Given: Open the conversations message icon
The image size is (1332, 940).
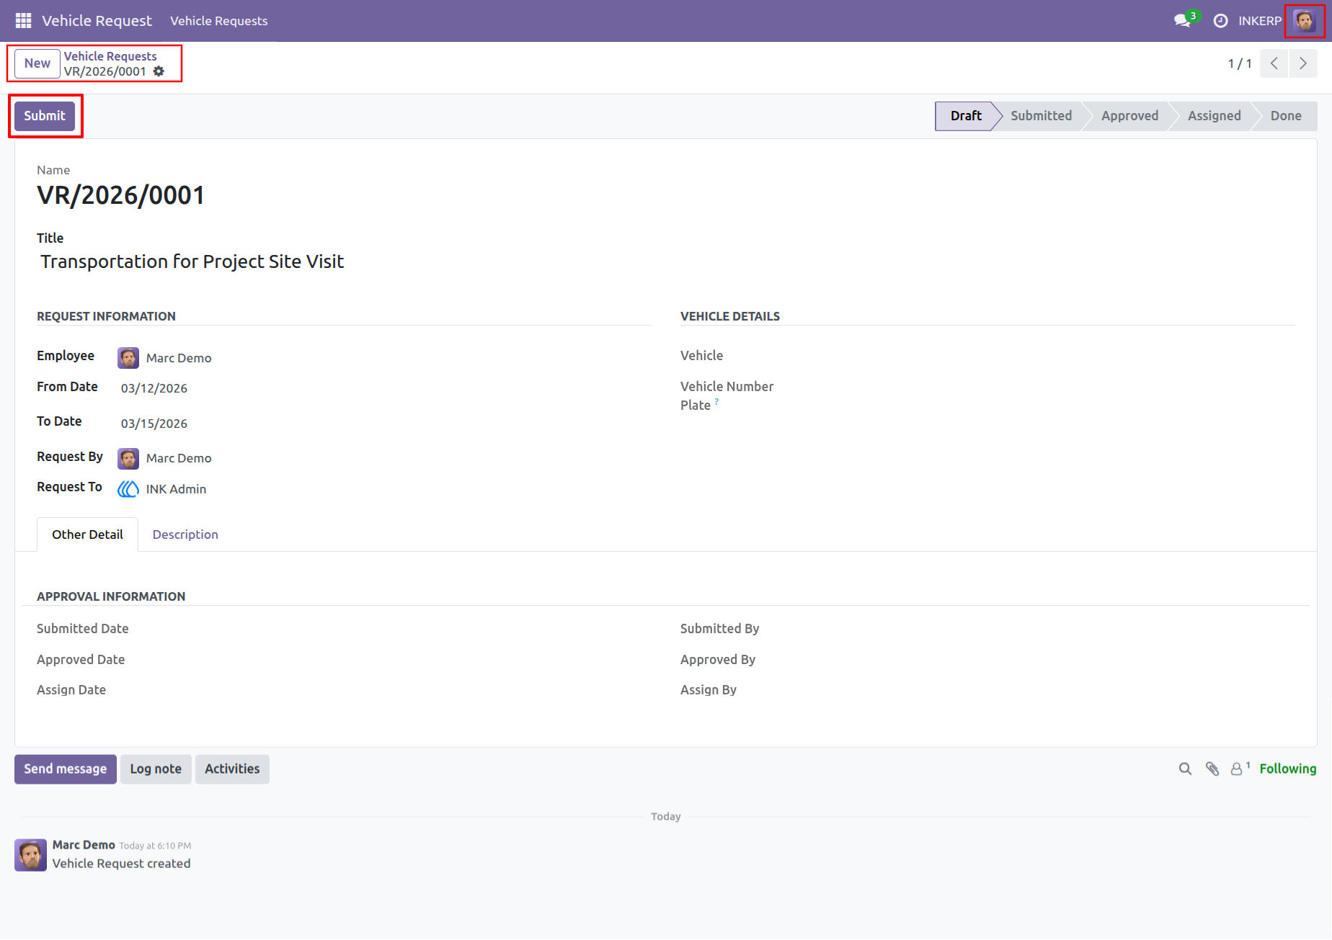Looking at the screenshot, I should coord(1182,21).
